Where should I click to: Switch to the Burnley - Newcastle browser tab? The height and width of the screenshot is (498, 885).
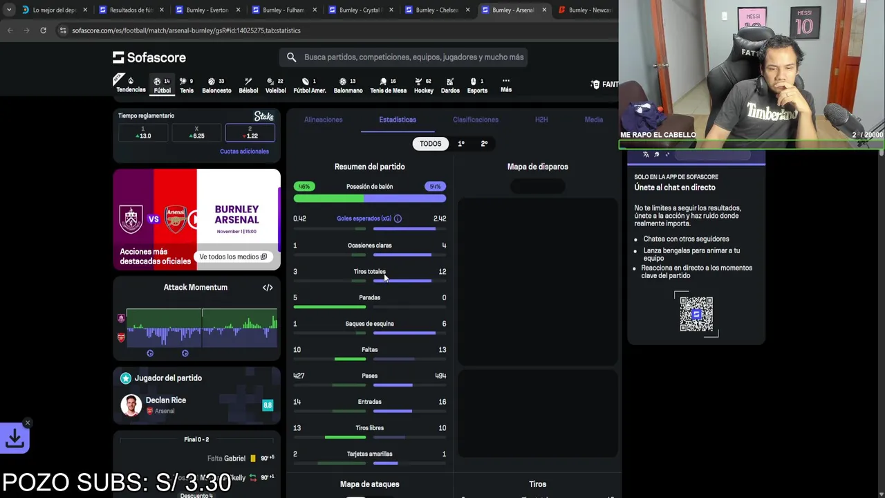coord(586,10)
